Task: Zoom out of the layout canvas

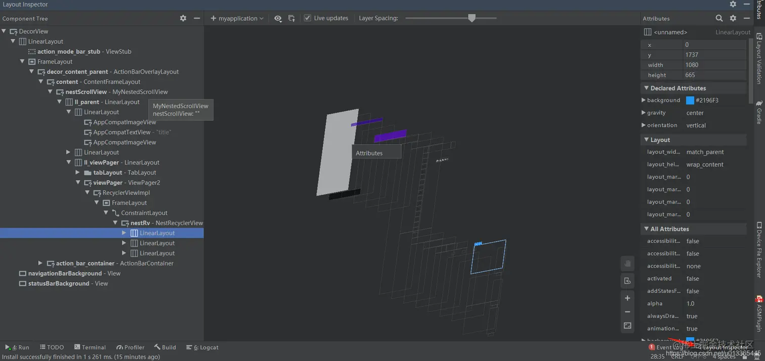Action: click(627, 312)
